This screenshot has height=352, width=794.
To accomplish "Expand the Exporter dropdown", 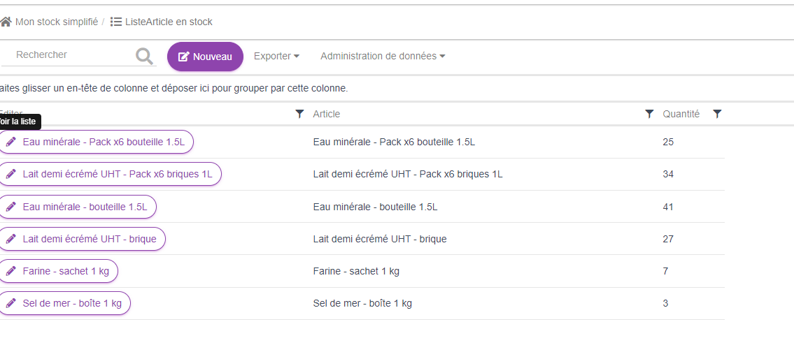I will [276, 57].
